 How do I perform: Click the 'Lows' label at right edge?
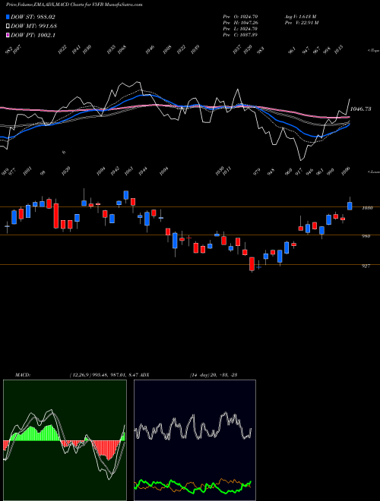[x=373, y=172]
